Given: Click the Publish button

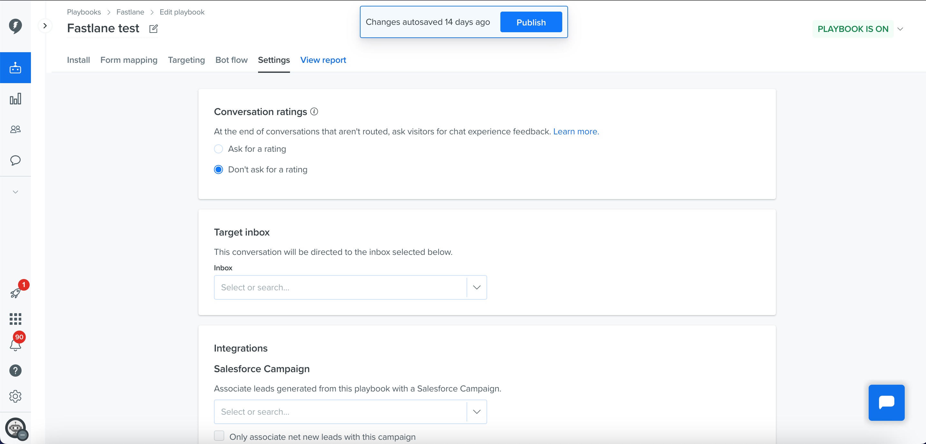Looking at the screenshot, I should pos(531,22).
